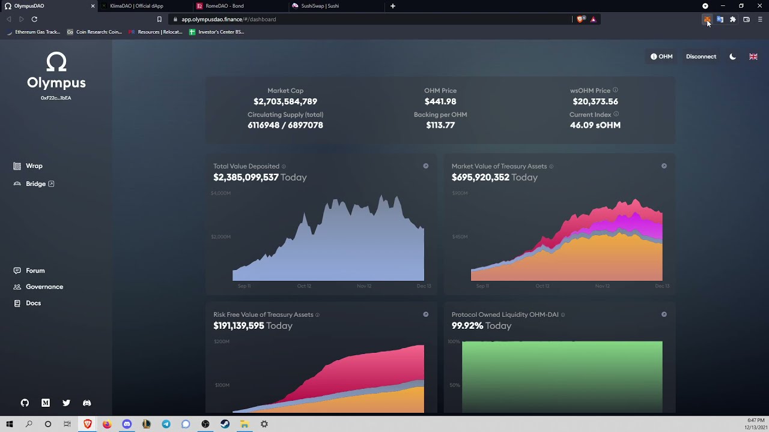Open the MetaMask fox extension

click(707, 19)
